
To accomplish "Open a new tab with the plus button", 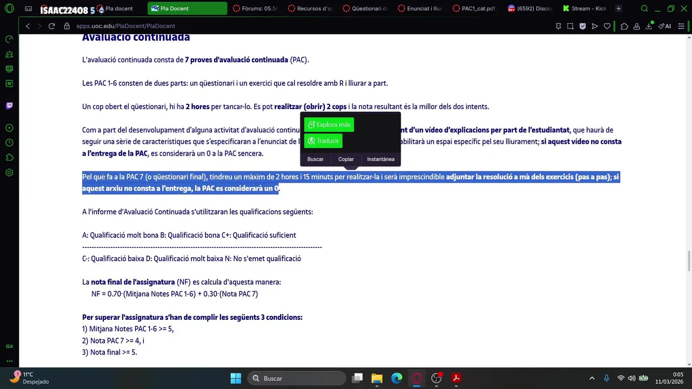I will 618,9.
